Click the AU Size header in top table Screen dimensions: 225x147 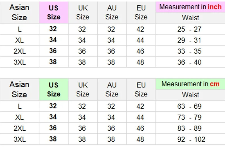[112, 12]
